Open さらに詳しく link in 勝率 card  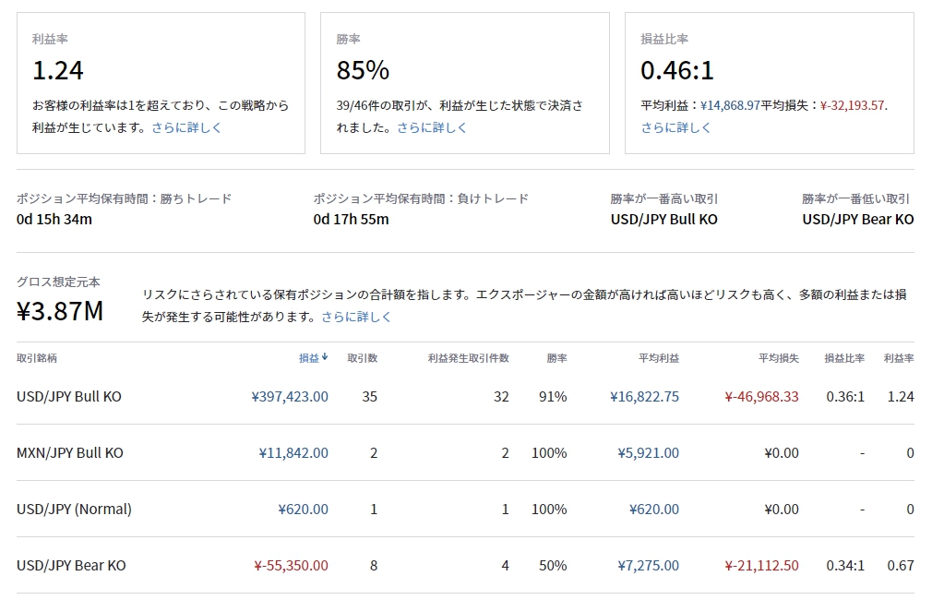pyautogui.click(x=432, y=127)
